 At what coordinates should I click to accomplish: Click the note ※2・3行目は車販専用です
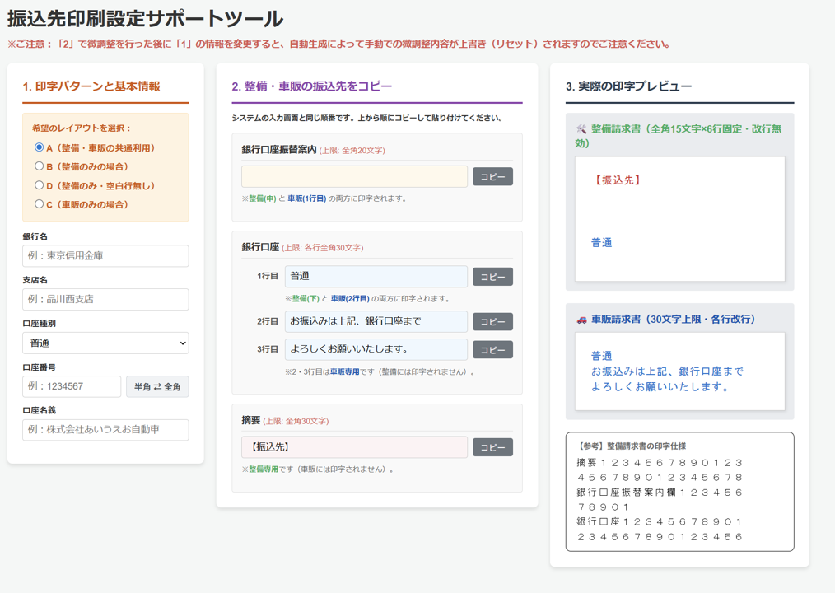(x=379, y=372)
